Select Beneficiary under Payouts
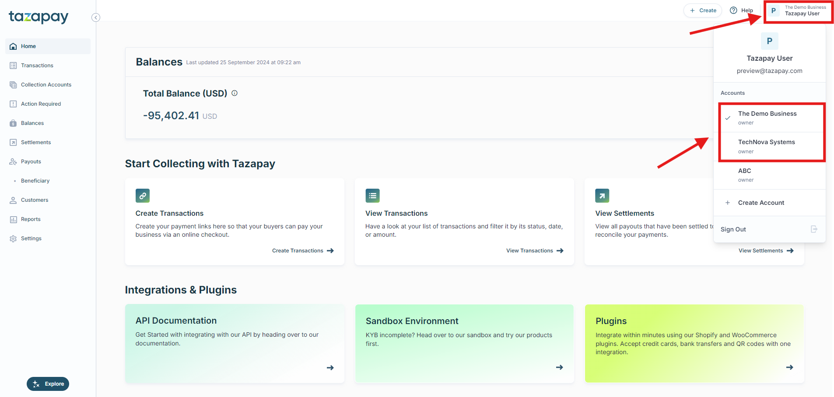 coord(48,181)
